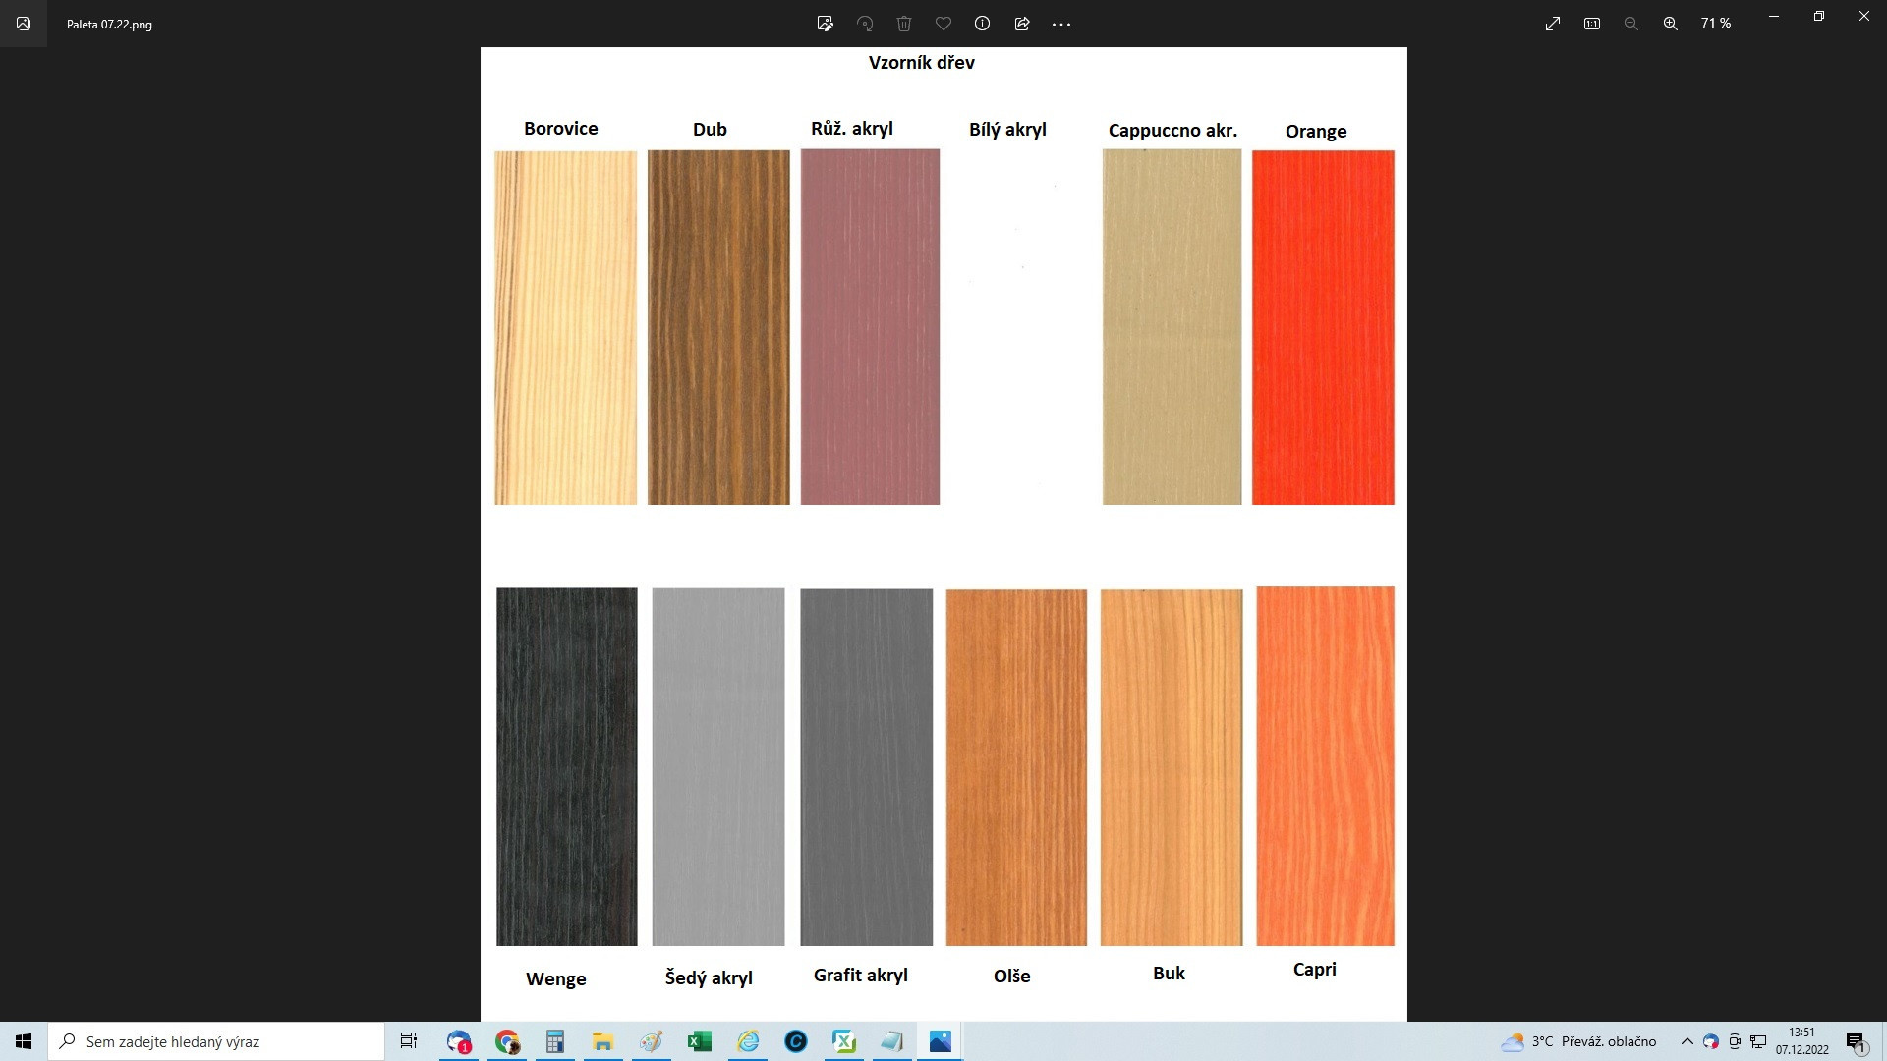Delete the image with trash icon
Screen dimensions: 1887x1061
click(x=904, y=24)
